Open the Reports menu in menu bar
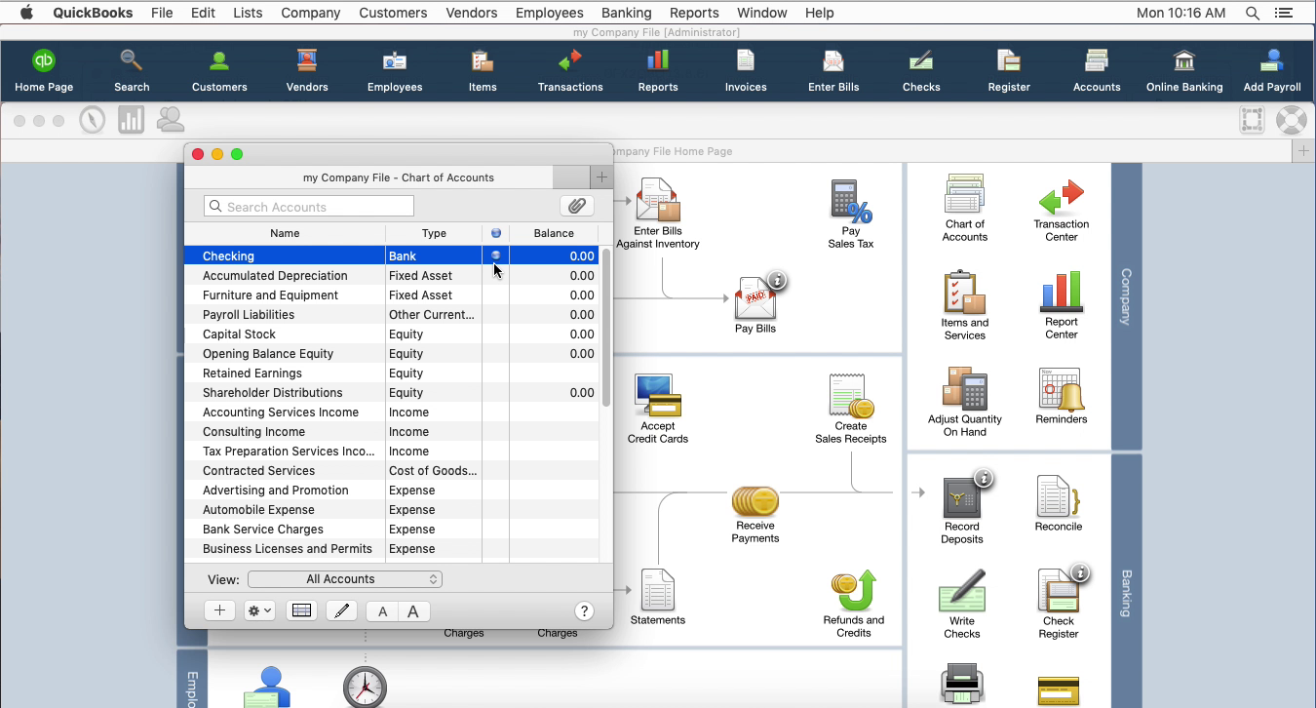 click(x=694, y=13)
